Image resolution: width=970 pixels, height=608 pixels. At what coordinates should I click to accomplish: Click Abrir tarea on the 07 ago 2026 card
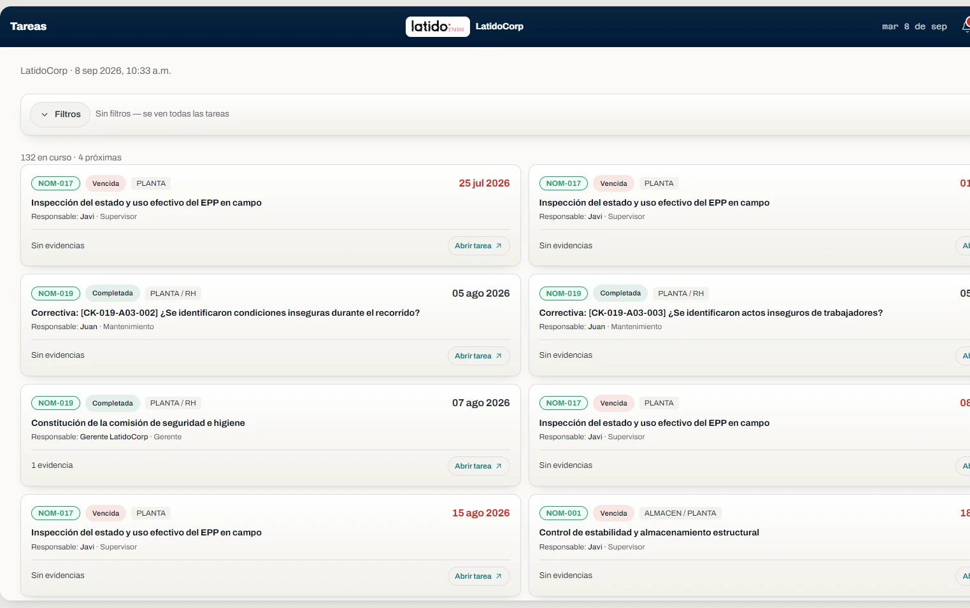click(x=478, y=466)
